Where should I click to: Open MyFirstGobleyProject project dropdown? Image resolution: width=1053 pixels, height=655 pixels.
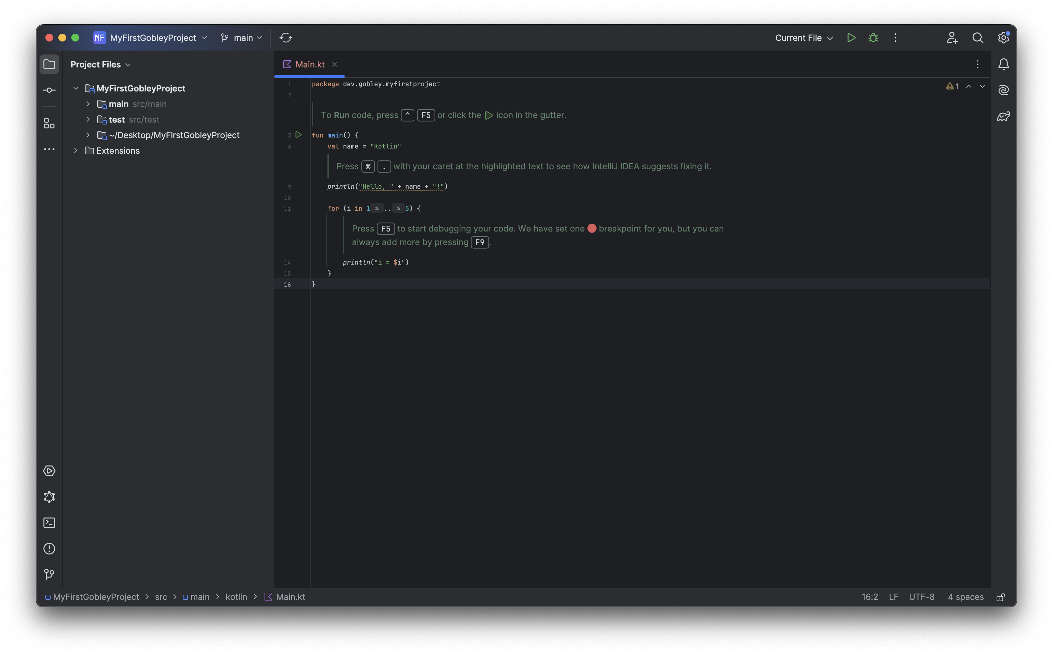(151, 38)
